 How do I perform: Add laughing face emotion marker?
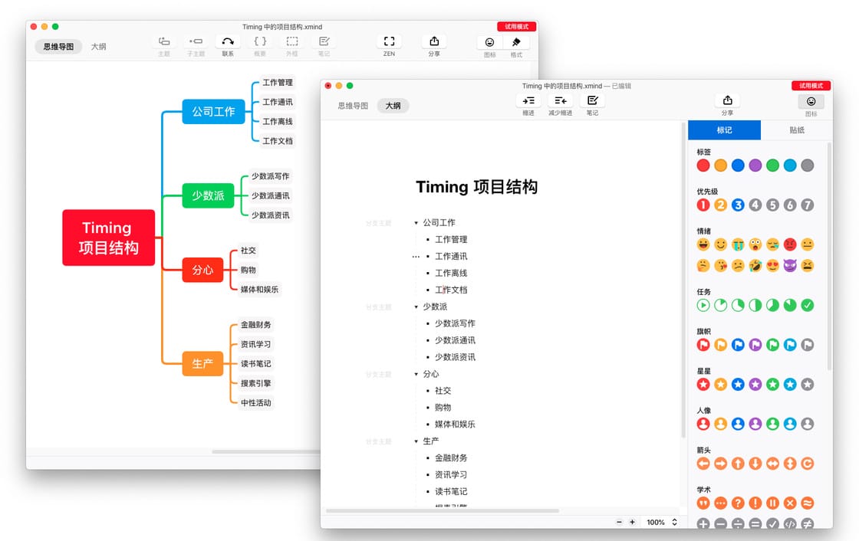(703, 244)
